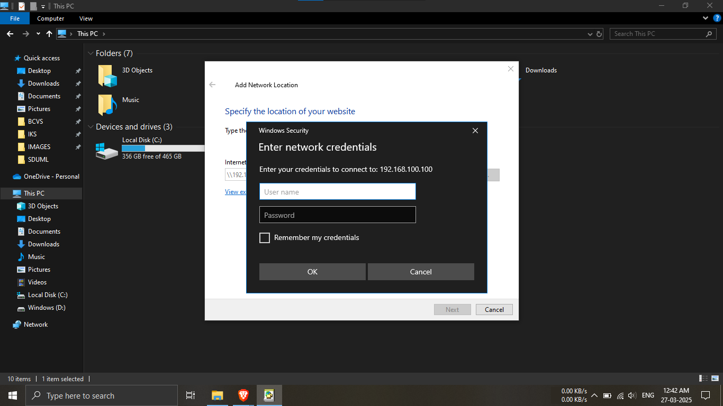
Task: Open the address bar history dropdown
Action: [590, 34]
